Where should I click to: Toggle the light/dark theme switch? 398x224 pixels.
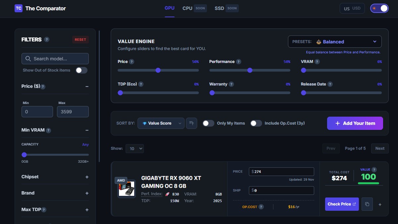379,8
